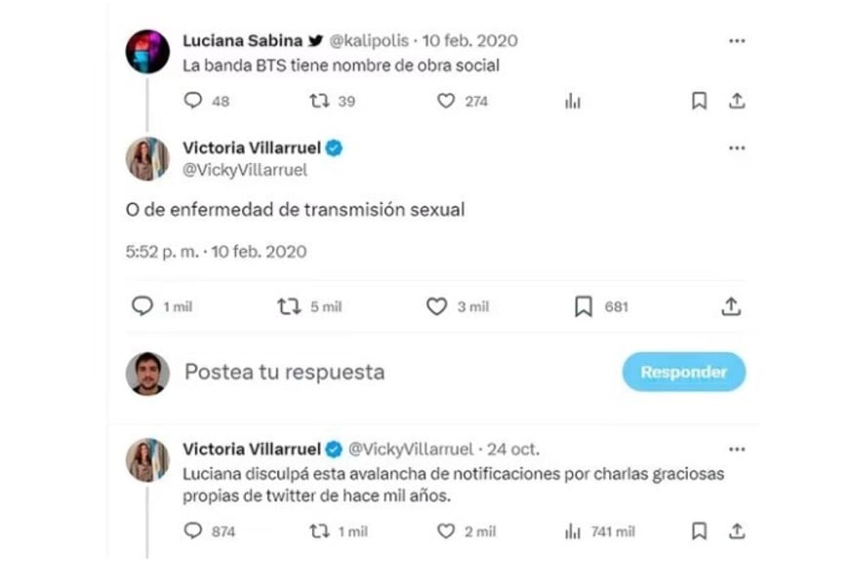
Task: Like the main tweet with 3 mil likes
Action: tap(436, 306)
